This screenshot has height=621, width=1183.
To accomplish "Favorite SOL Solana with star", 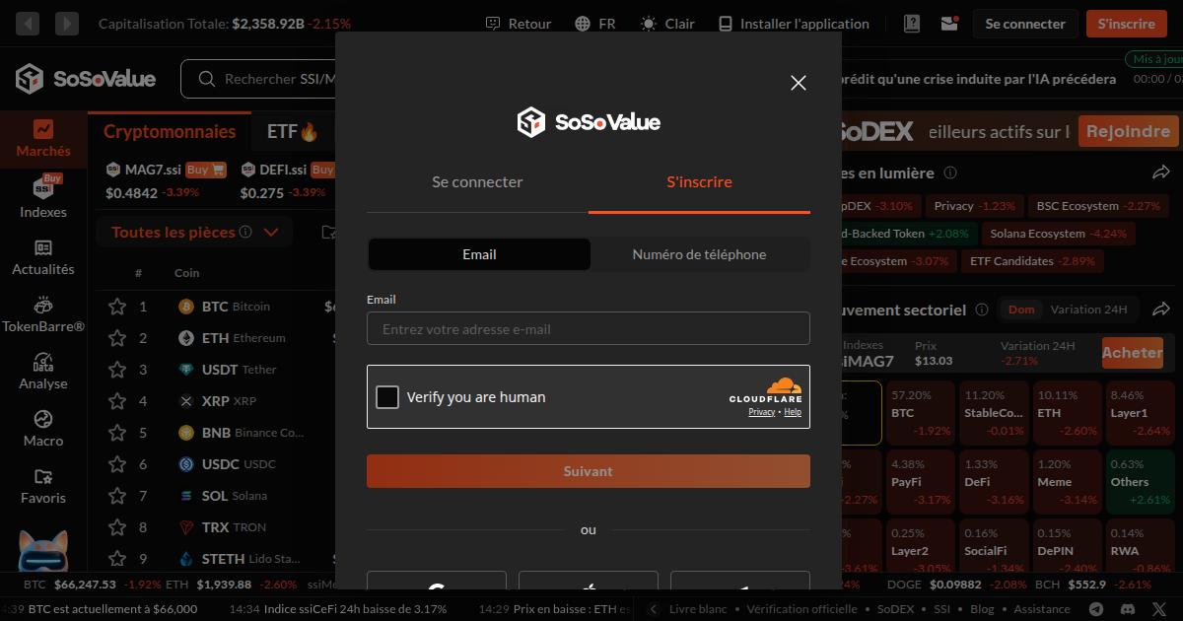I will pos(117,496).
